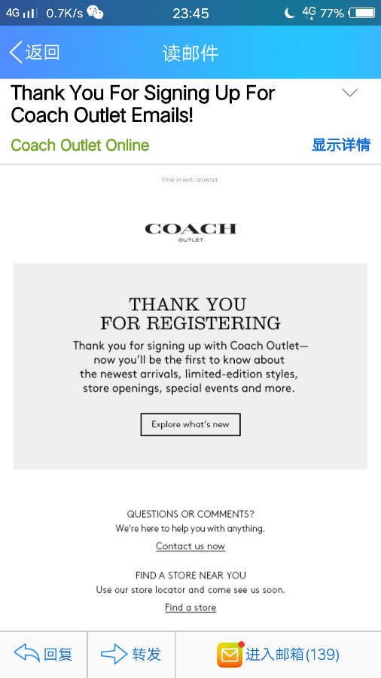Tap the WeChat icon in status bar
This screenshot has height=678, width=381.
[x=95, y=13]
